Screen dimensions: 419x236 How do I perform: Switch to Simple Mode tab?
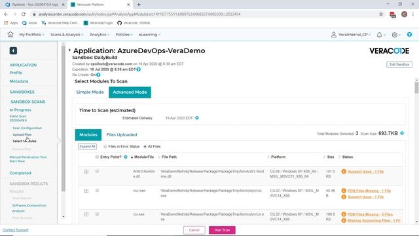click(90, 92)
